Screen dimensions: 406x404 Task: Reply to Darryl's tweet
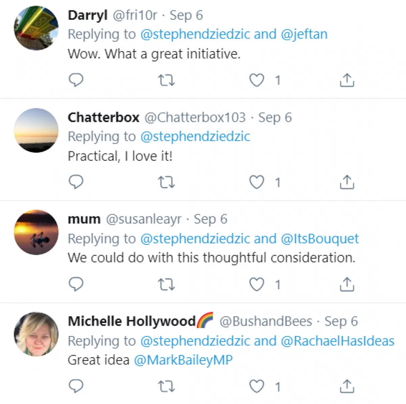point(76,80)
